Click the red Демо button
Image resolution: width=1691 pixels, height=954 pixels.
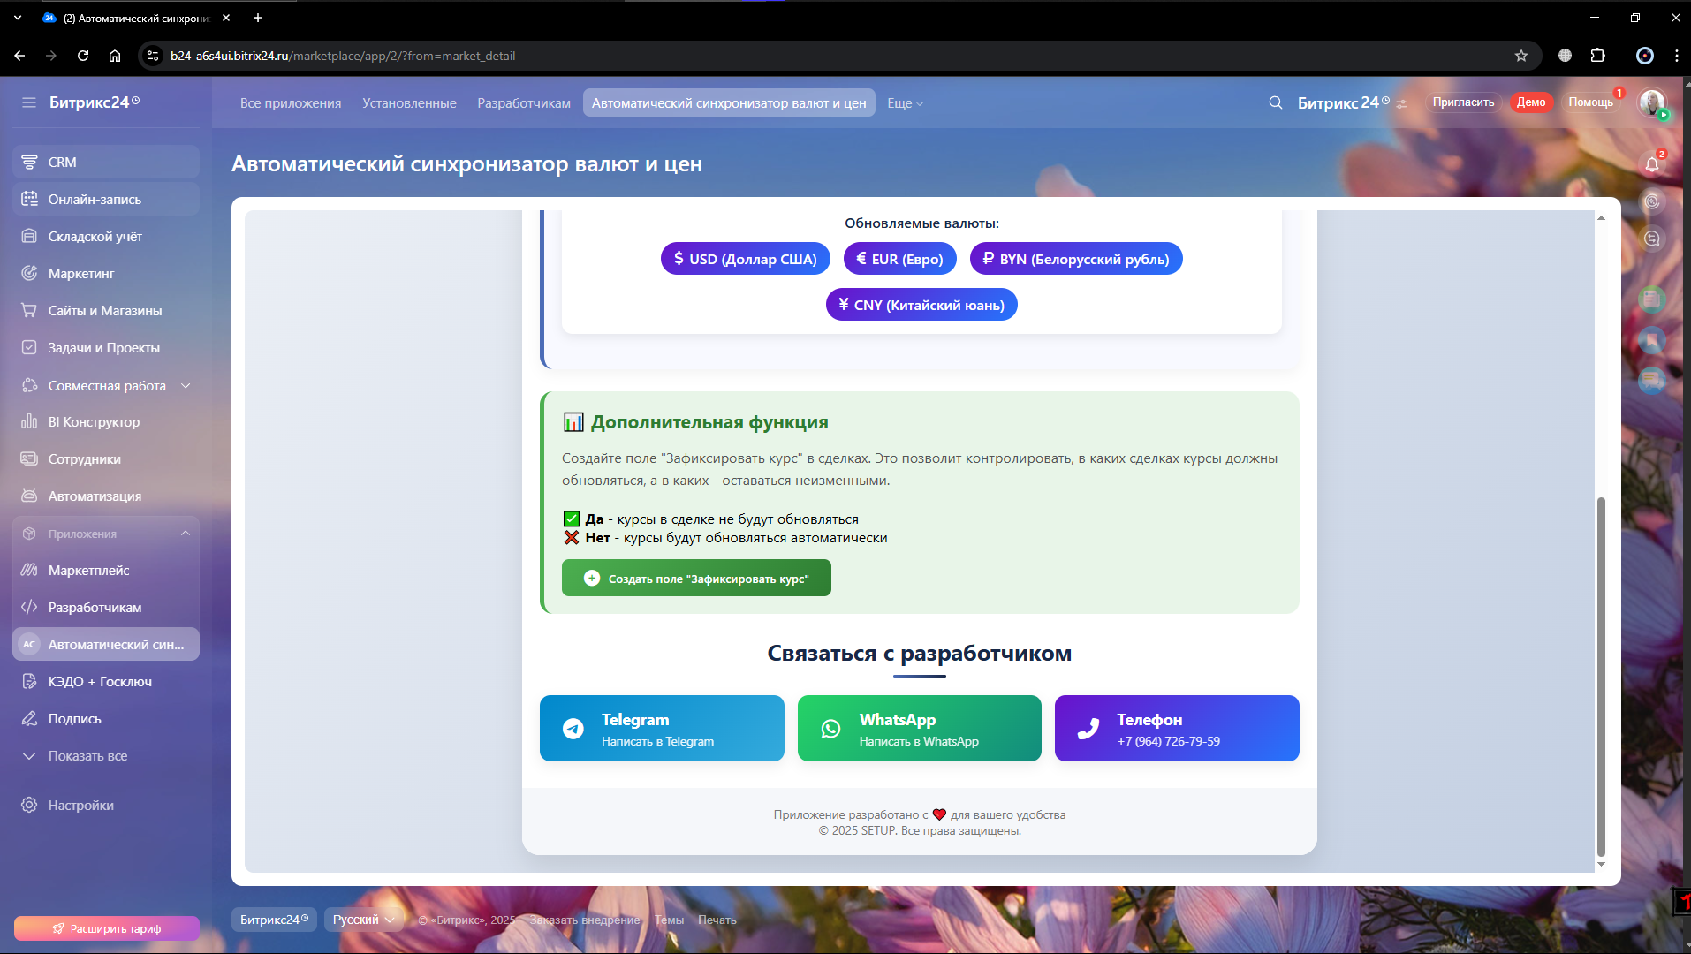pyautogui.click(x=1531, y=102)
